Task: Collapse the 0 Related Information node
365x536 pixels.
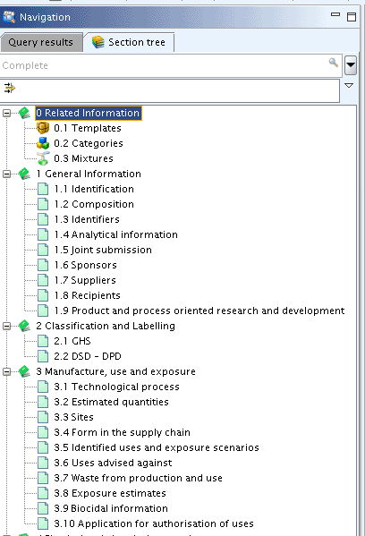Action: (x=6, y=113)
